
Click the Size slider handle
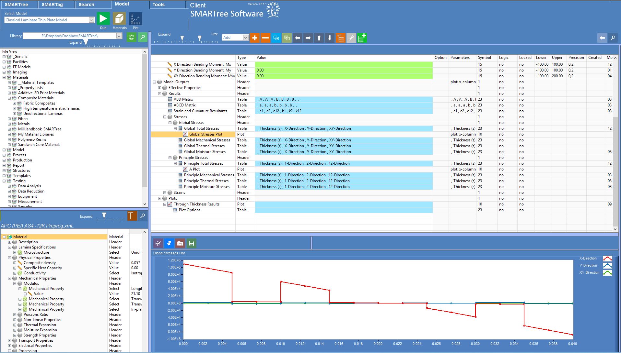coord(199,38)
